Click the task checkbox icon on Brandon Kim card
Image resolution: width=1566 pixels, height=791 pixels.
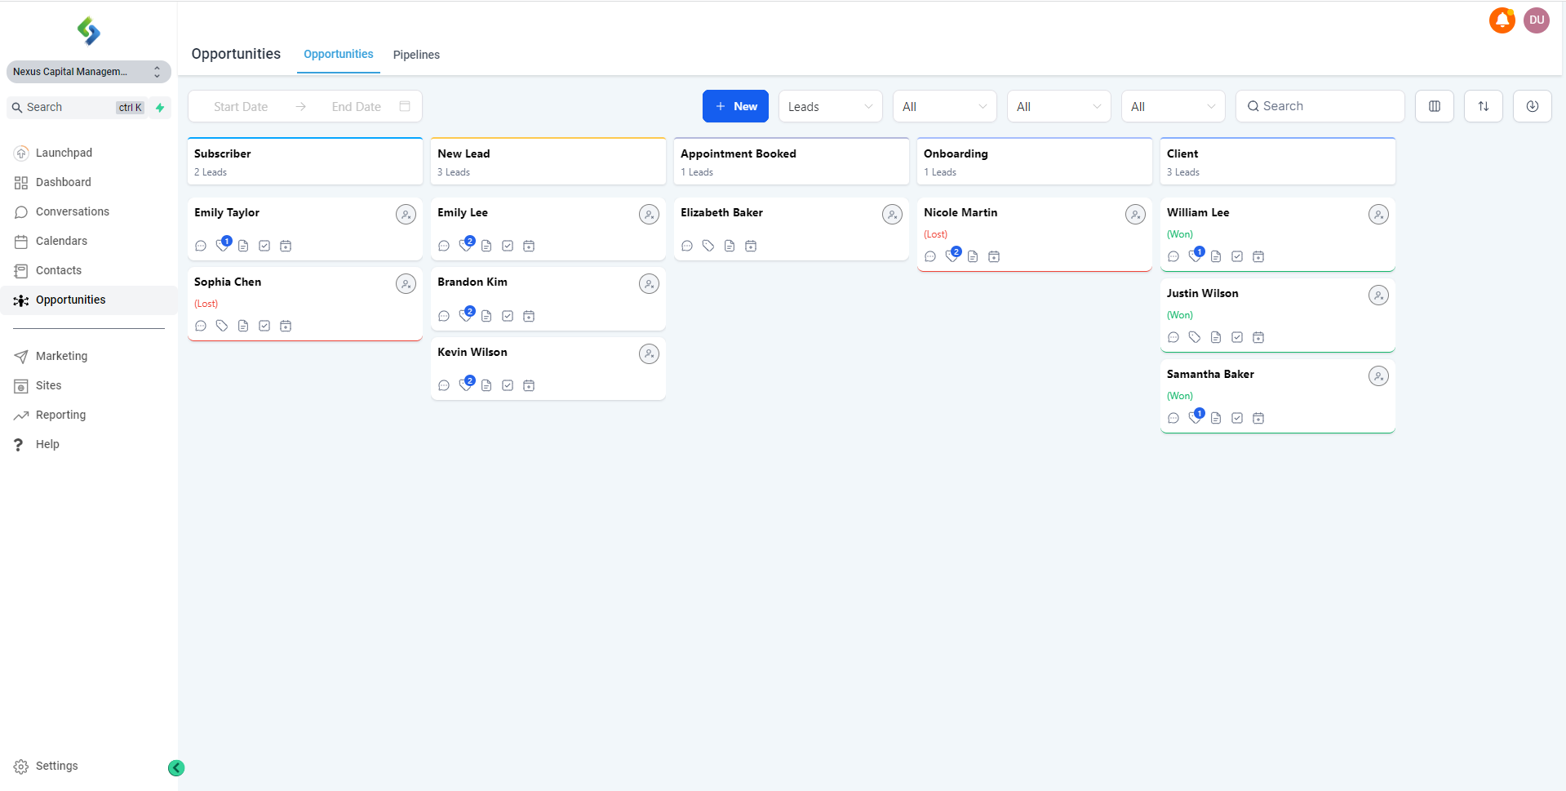[508, 316]
